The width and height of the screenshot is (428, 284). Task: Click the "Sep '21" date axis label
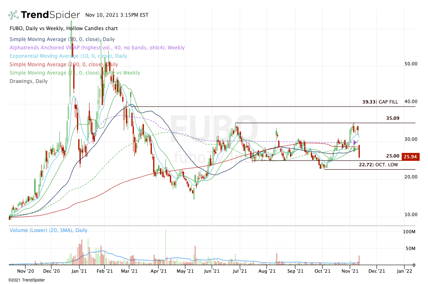[295, 271]
